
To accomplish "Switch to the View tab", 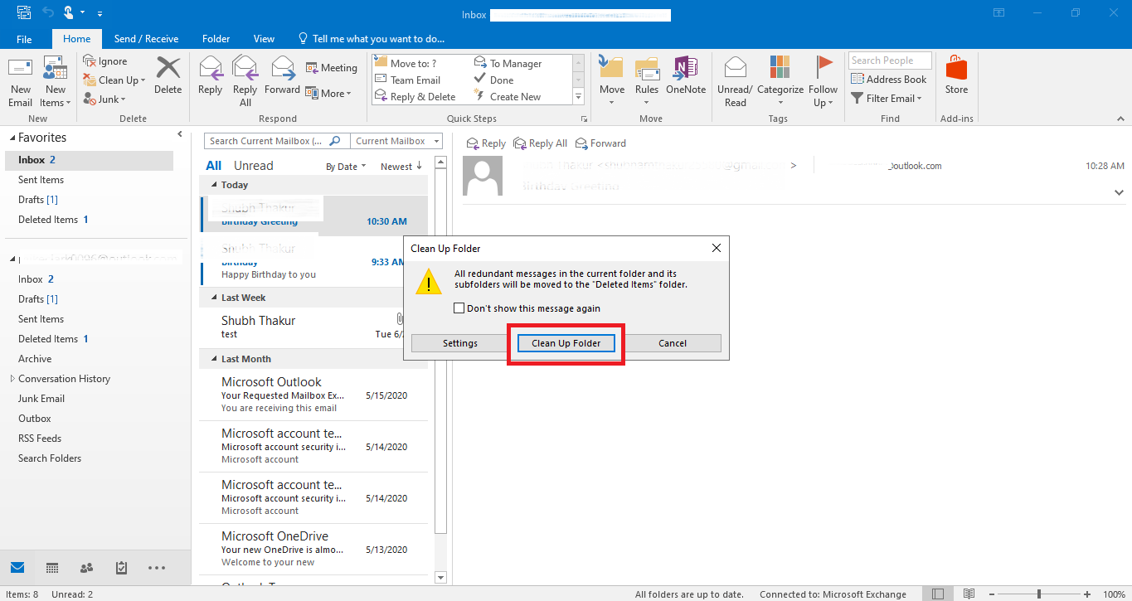I will pos(264,39).
